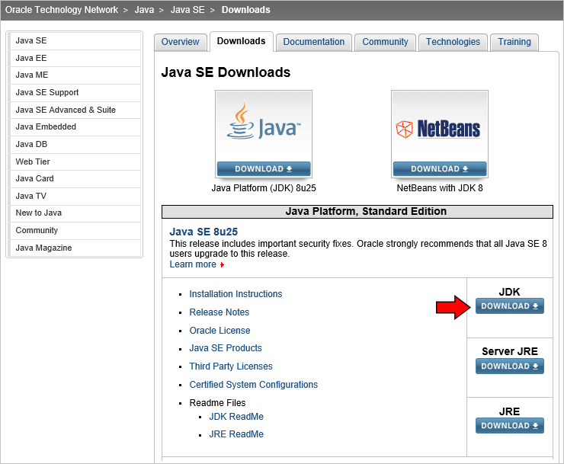Open Java EE in the sidebar
This screenshot has height=464, width=564.
click(x=75, y=58)
